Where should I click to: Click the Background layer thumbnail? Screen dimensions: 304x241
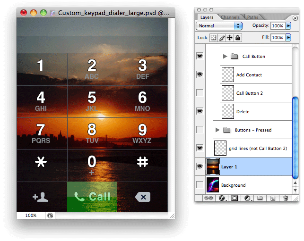[x=213, y=185]
